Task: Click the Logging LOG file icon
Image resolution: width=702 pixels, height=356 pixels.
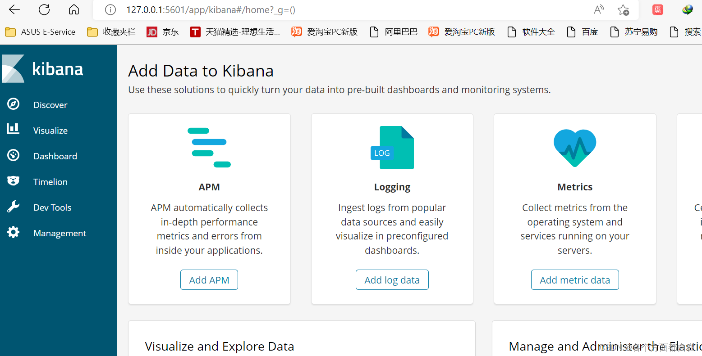Action: pyautogui.click(x=392, y=148)
